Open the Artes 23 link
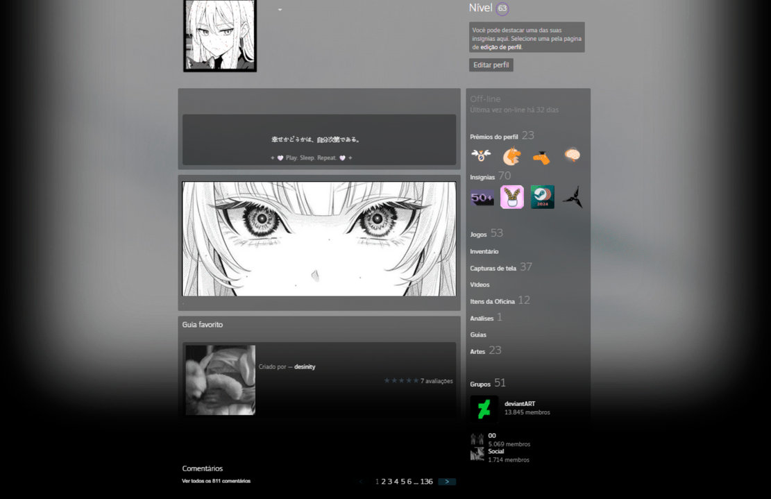This screenshot has height=499, width=771. (x=485, y=350)
